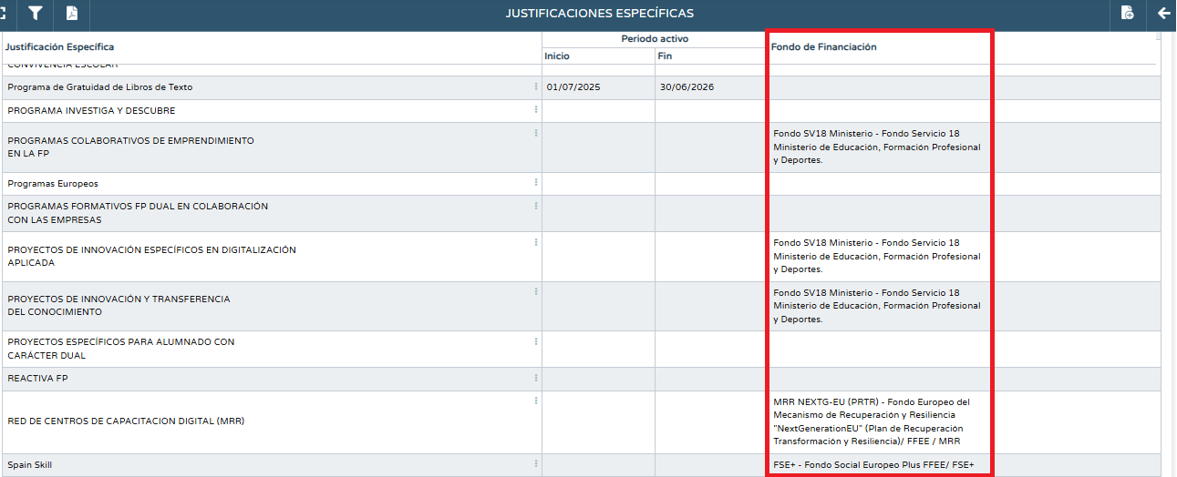Screen dimensions: 1177x477
Task: Open options menu for REACTIVA FP
Action: [536, 378]
